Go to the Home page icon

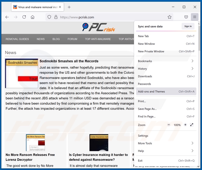[x=32, y=17]
